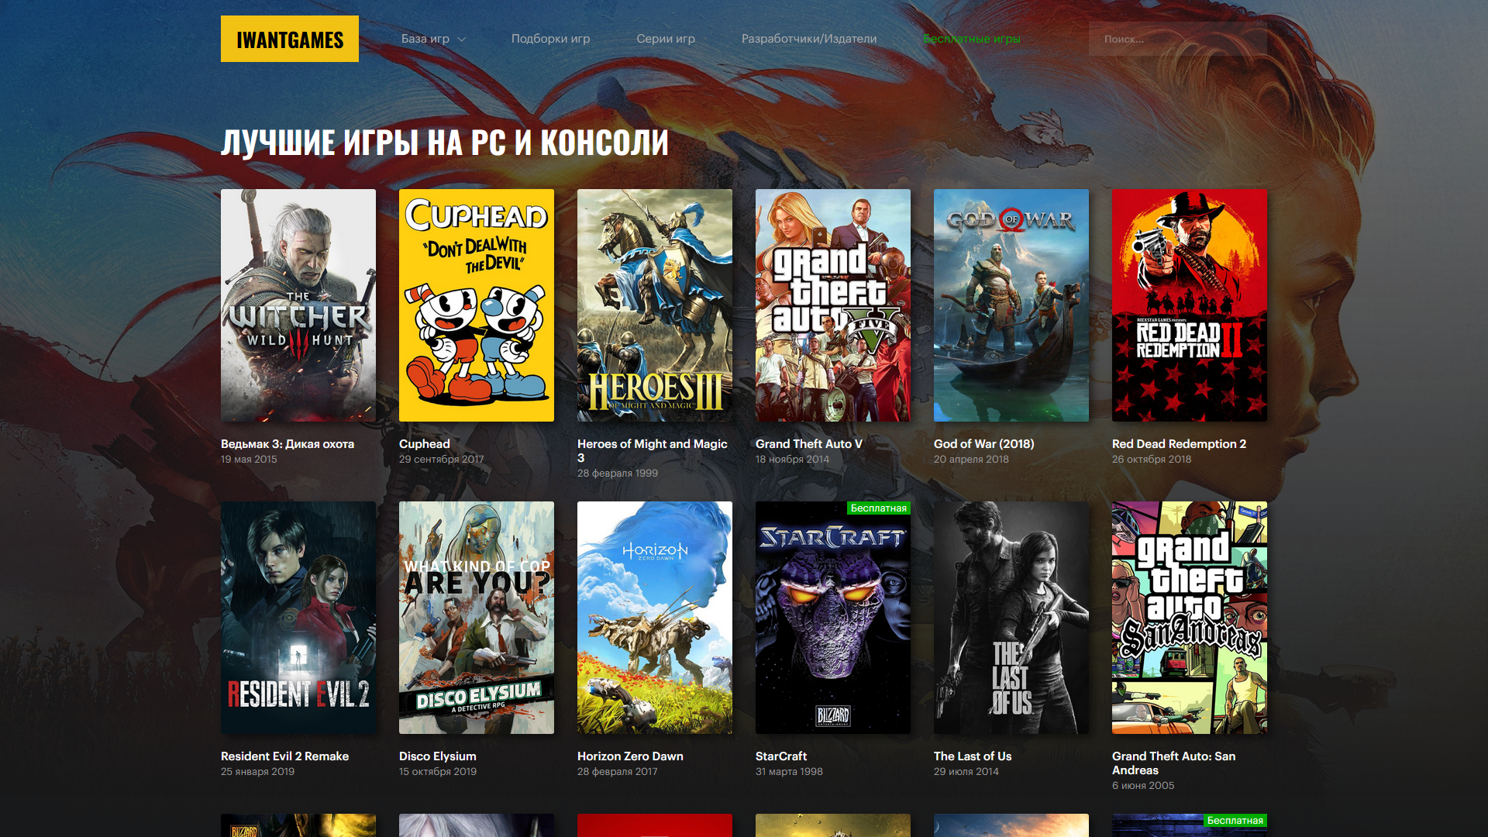Click the date 25 января 2019
The width and height of the screenshot is (1488, 837).
[x=257, y=772]
